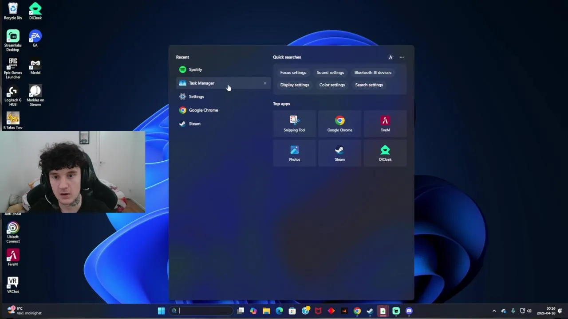This screenshot has height=319, width=568.
Task: Open Discord from the taskbar
Action: (x=409, y=311)
